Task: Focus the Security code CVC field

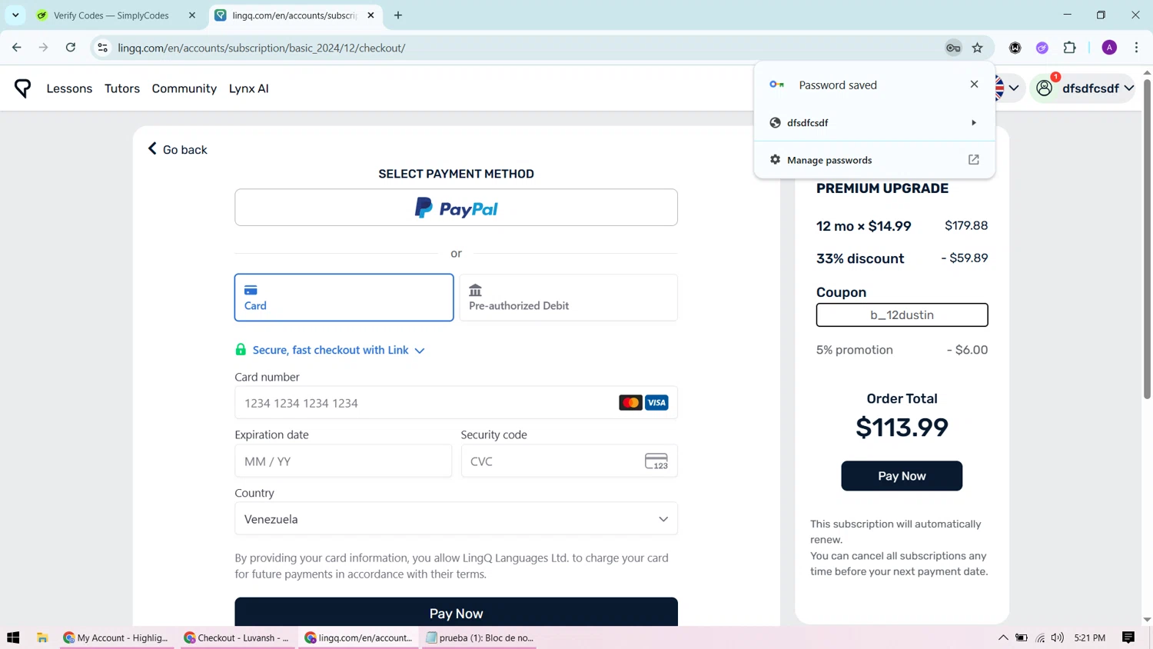Action: (569, 461)
